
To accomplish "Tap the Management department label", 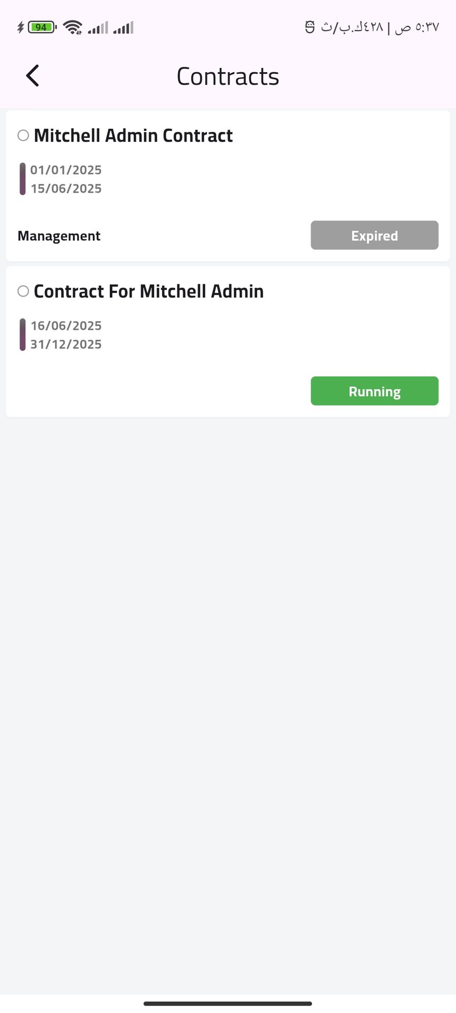I will 59,236.
